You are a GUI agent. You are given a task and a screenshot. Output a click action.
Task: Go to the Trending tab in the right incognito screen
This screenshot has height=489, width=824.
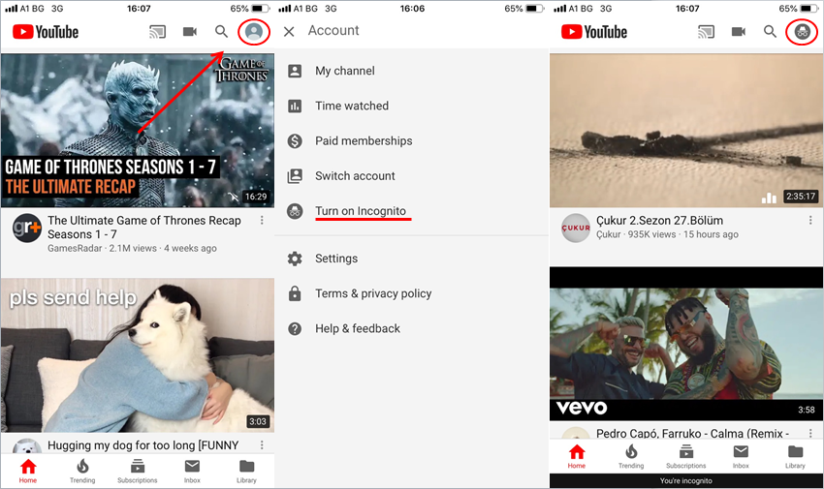click(631, 456)
